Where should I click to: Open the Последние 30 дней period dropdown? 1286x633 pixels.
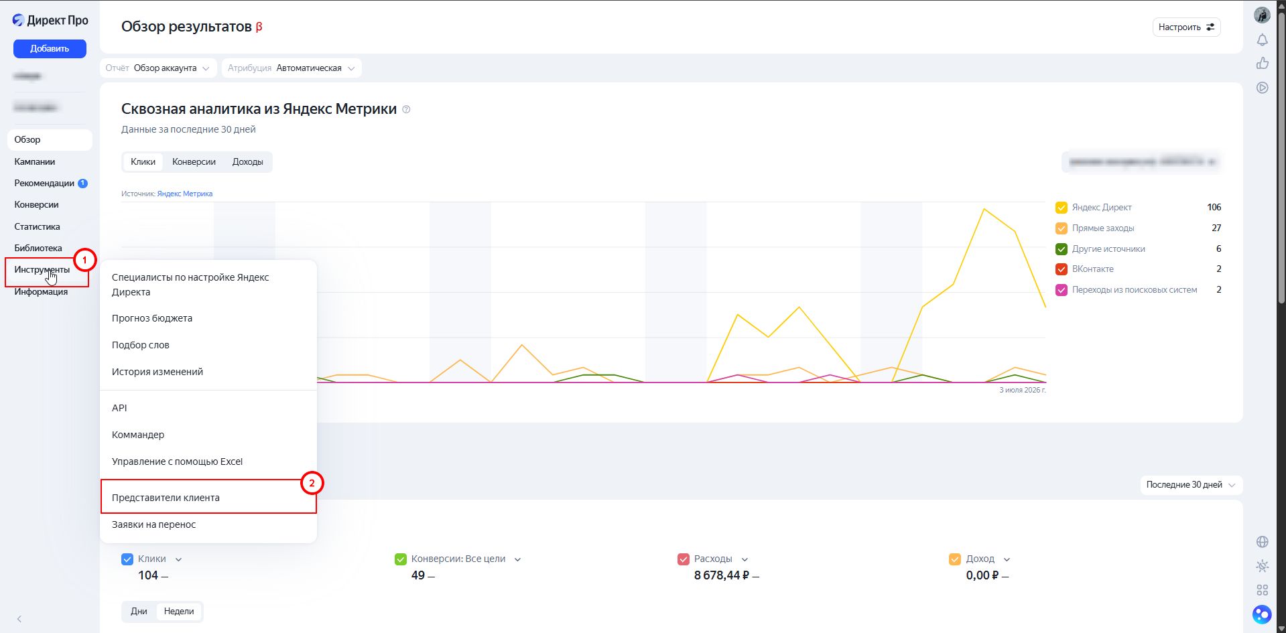point(1191,485)
